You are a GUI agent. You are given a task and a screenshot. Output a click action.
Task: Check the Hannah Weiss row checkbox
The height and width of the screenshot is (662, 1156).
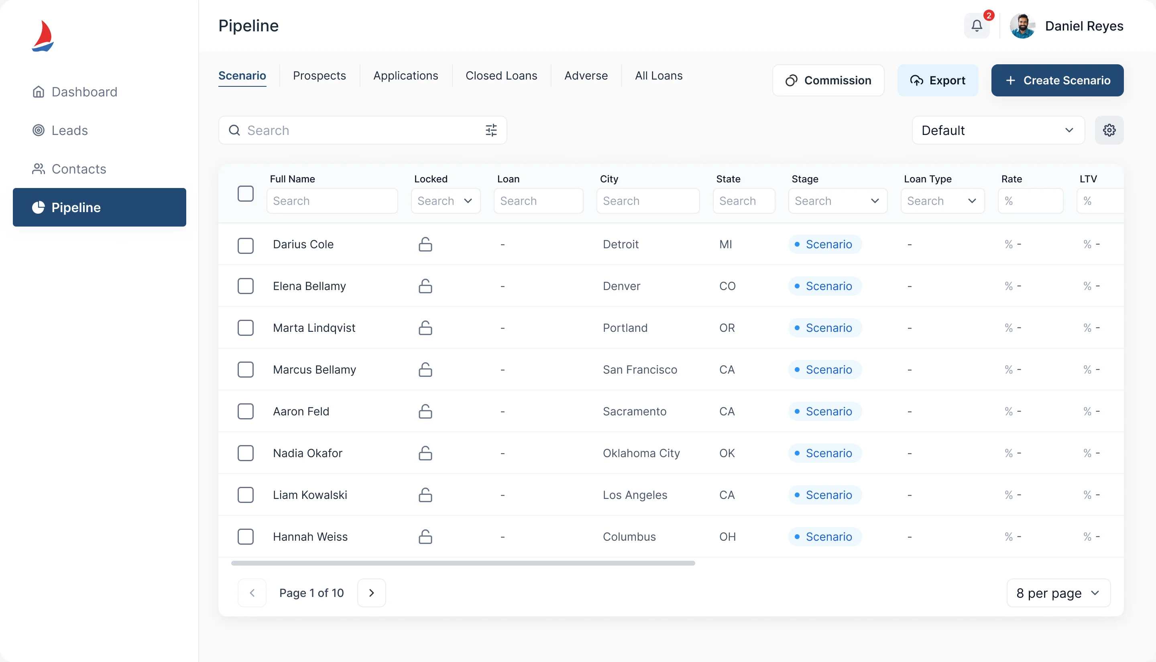click(246, 537)
